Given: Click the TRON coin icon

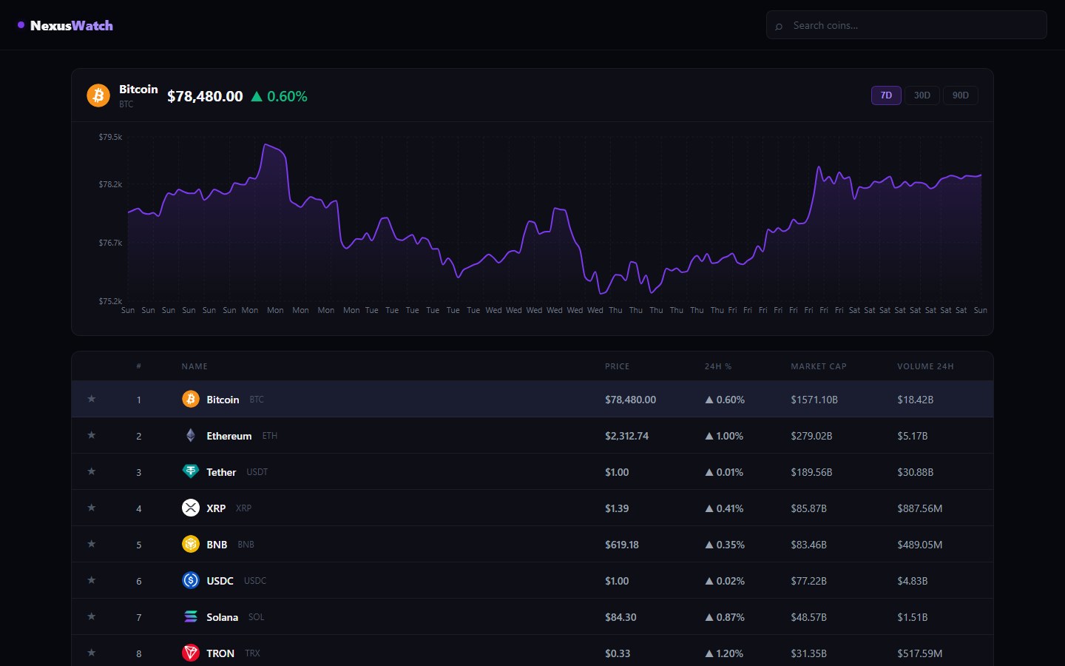Looking at the screenshot, I should pyautogui.click(x=191, y=653).
